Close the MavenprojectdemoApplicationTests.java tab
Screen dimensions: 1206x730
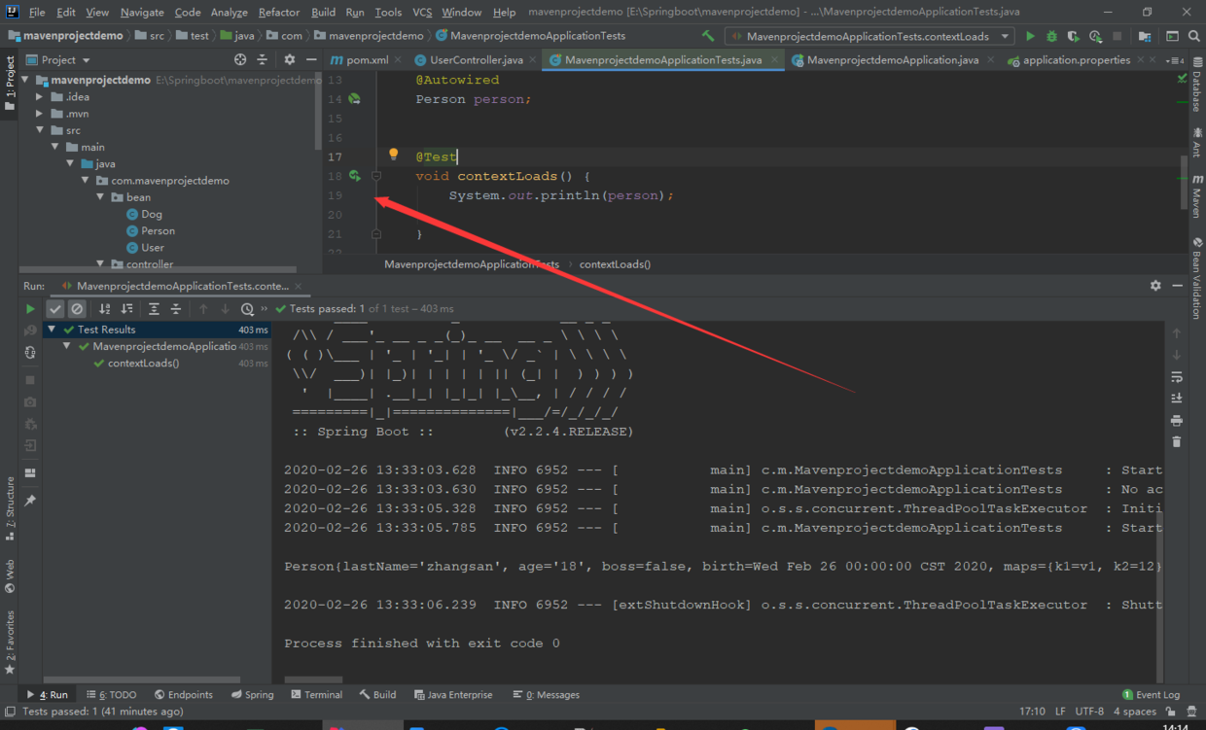(775, 60)
